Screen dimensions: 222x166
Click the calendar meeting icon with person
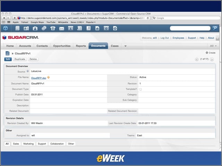pyautogui.click(x=70, y=28)
